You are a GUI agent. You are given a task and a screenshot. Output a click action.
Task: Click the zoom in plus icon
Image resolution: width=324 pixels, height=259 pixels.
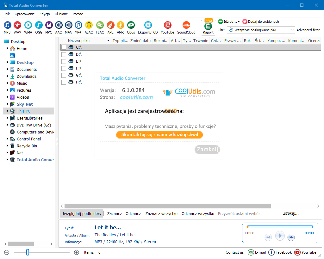77,252
